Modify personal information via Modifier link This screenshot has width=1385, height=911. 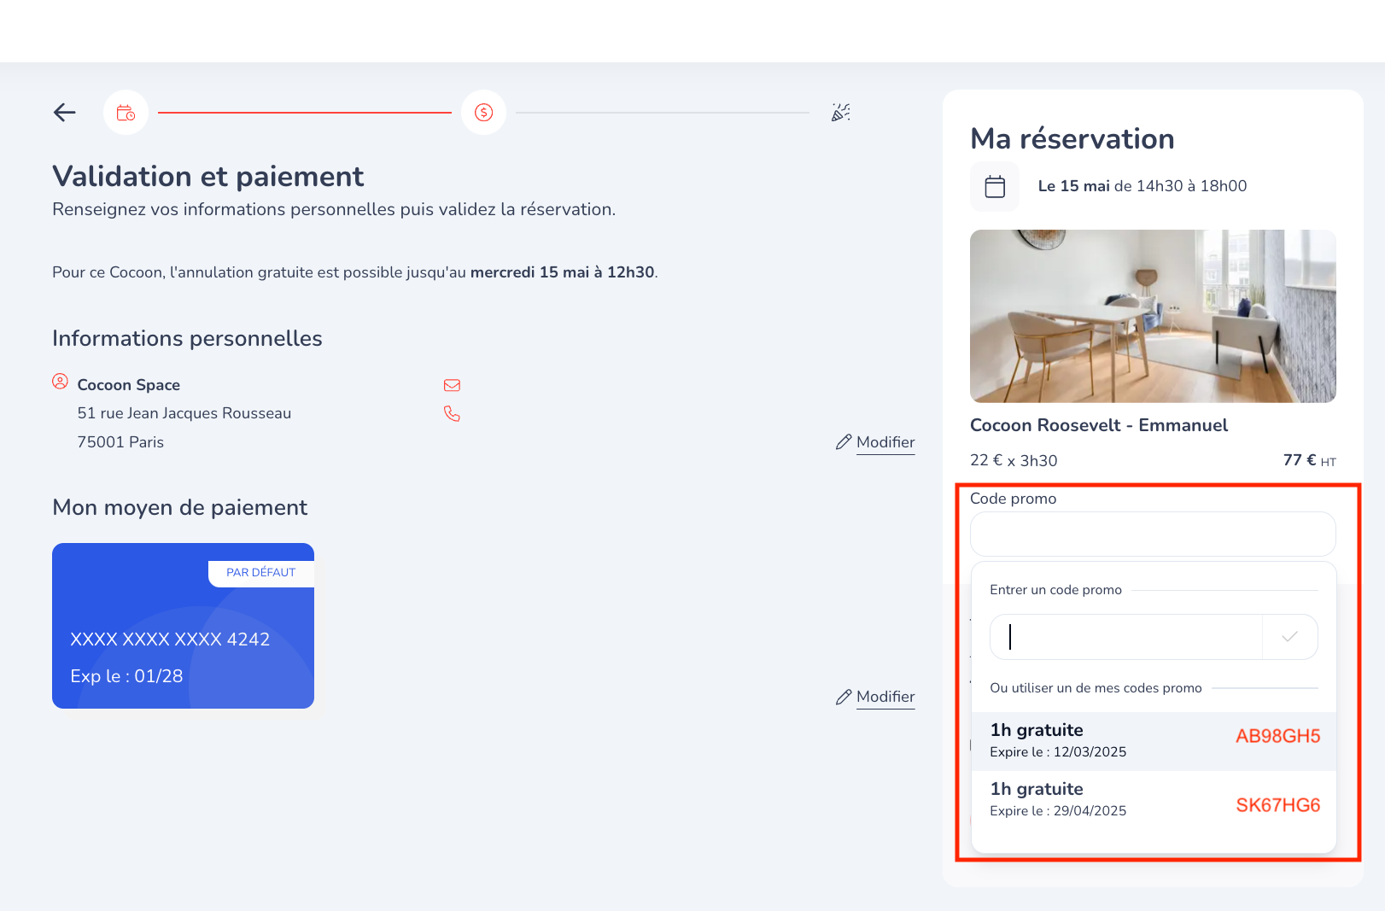(885, 442)
